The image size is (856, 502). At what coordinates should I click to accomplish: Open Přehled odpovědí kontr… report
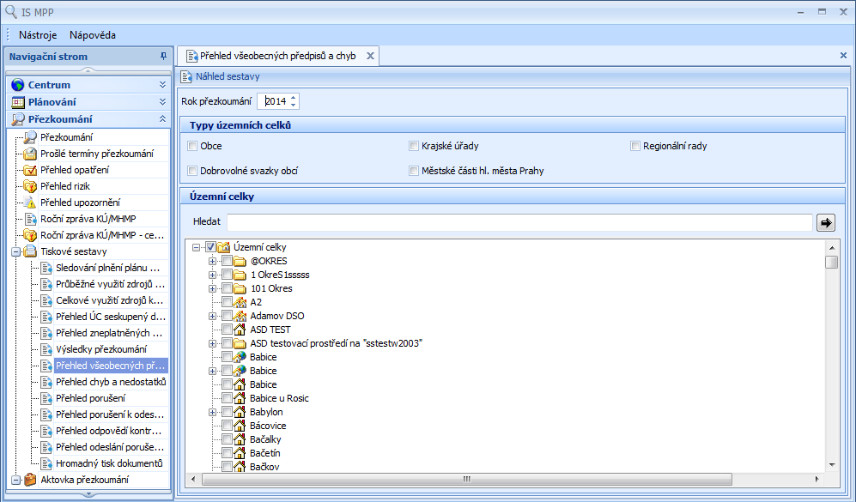109,431
